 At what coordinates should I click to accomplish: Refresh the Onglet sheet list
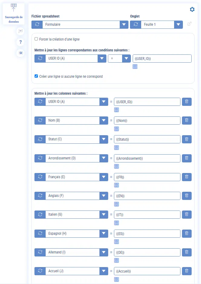point(135,24)
